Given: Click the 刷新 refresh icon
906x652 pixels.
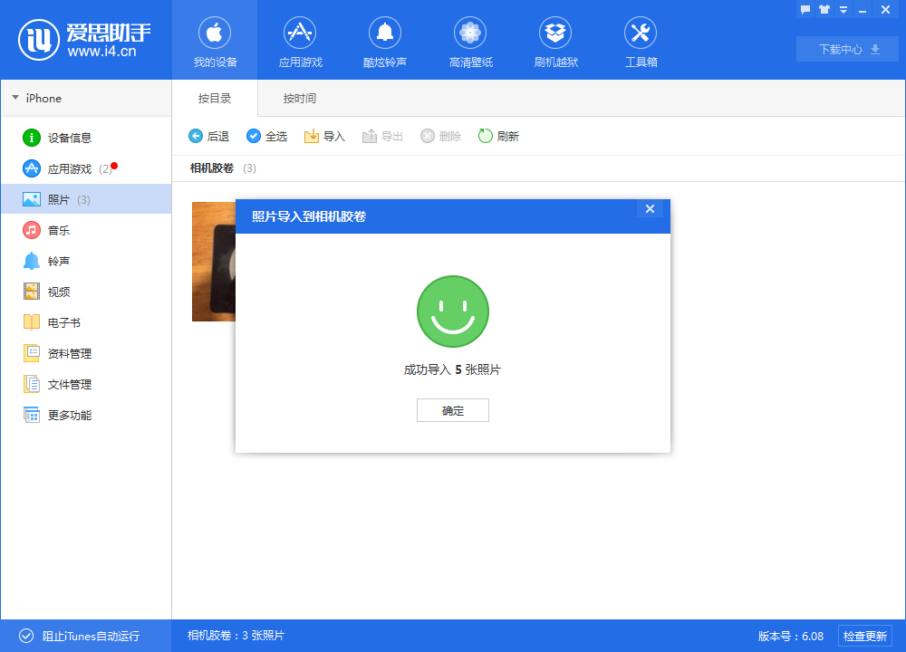Looking at the screenshot, I should pos(486,136).
